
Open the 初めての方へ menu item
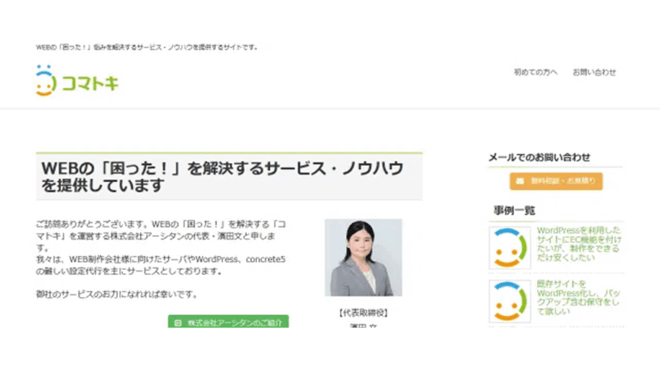[x=535, y=72]
